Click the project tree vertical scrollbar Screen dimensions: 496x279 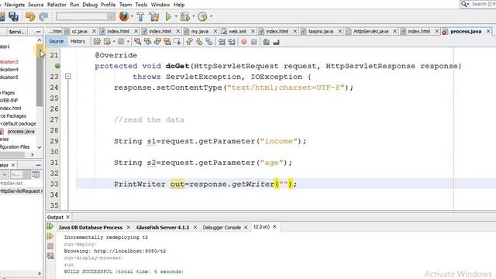tap(40, 76)
